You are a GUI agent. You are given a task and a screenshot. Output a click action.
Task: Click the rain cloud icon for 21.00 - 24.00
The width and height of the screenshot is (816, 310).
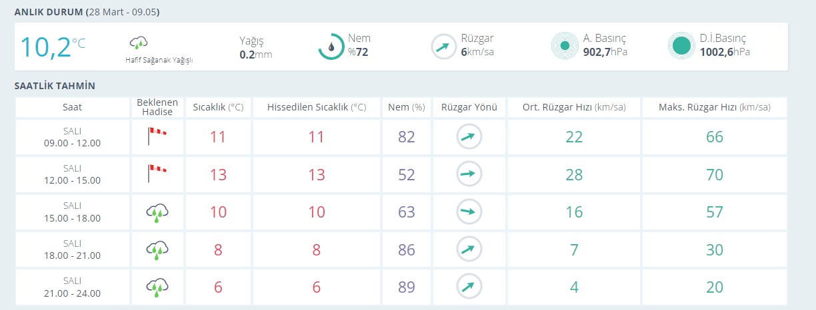pyautogui.click(x=157, y=288)
